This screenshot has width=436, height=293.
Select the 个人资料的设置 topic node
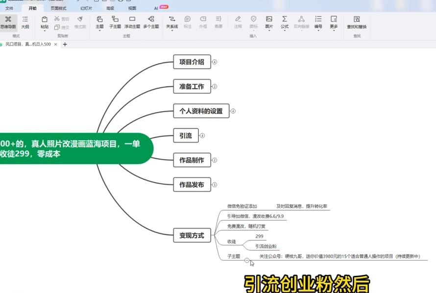click(x=201, y=111)
